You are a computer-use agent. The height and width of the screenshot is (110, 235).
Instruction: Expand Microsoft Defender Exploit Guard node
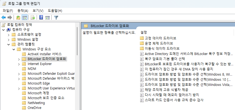[19, 74]
